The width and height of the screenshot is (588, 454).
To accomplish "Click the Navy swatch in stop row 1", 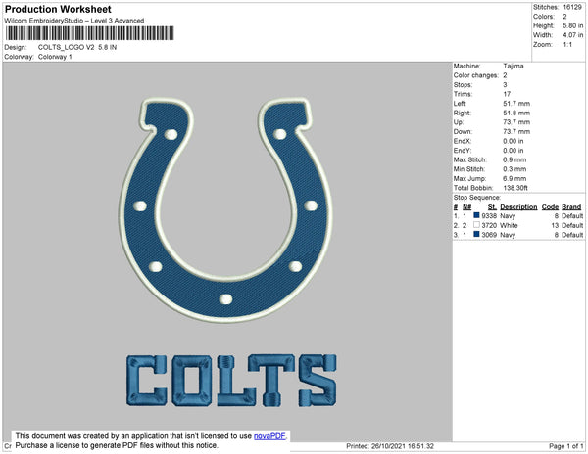I will 476,215.
